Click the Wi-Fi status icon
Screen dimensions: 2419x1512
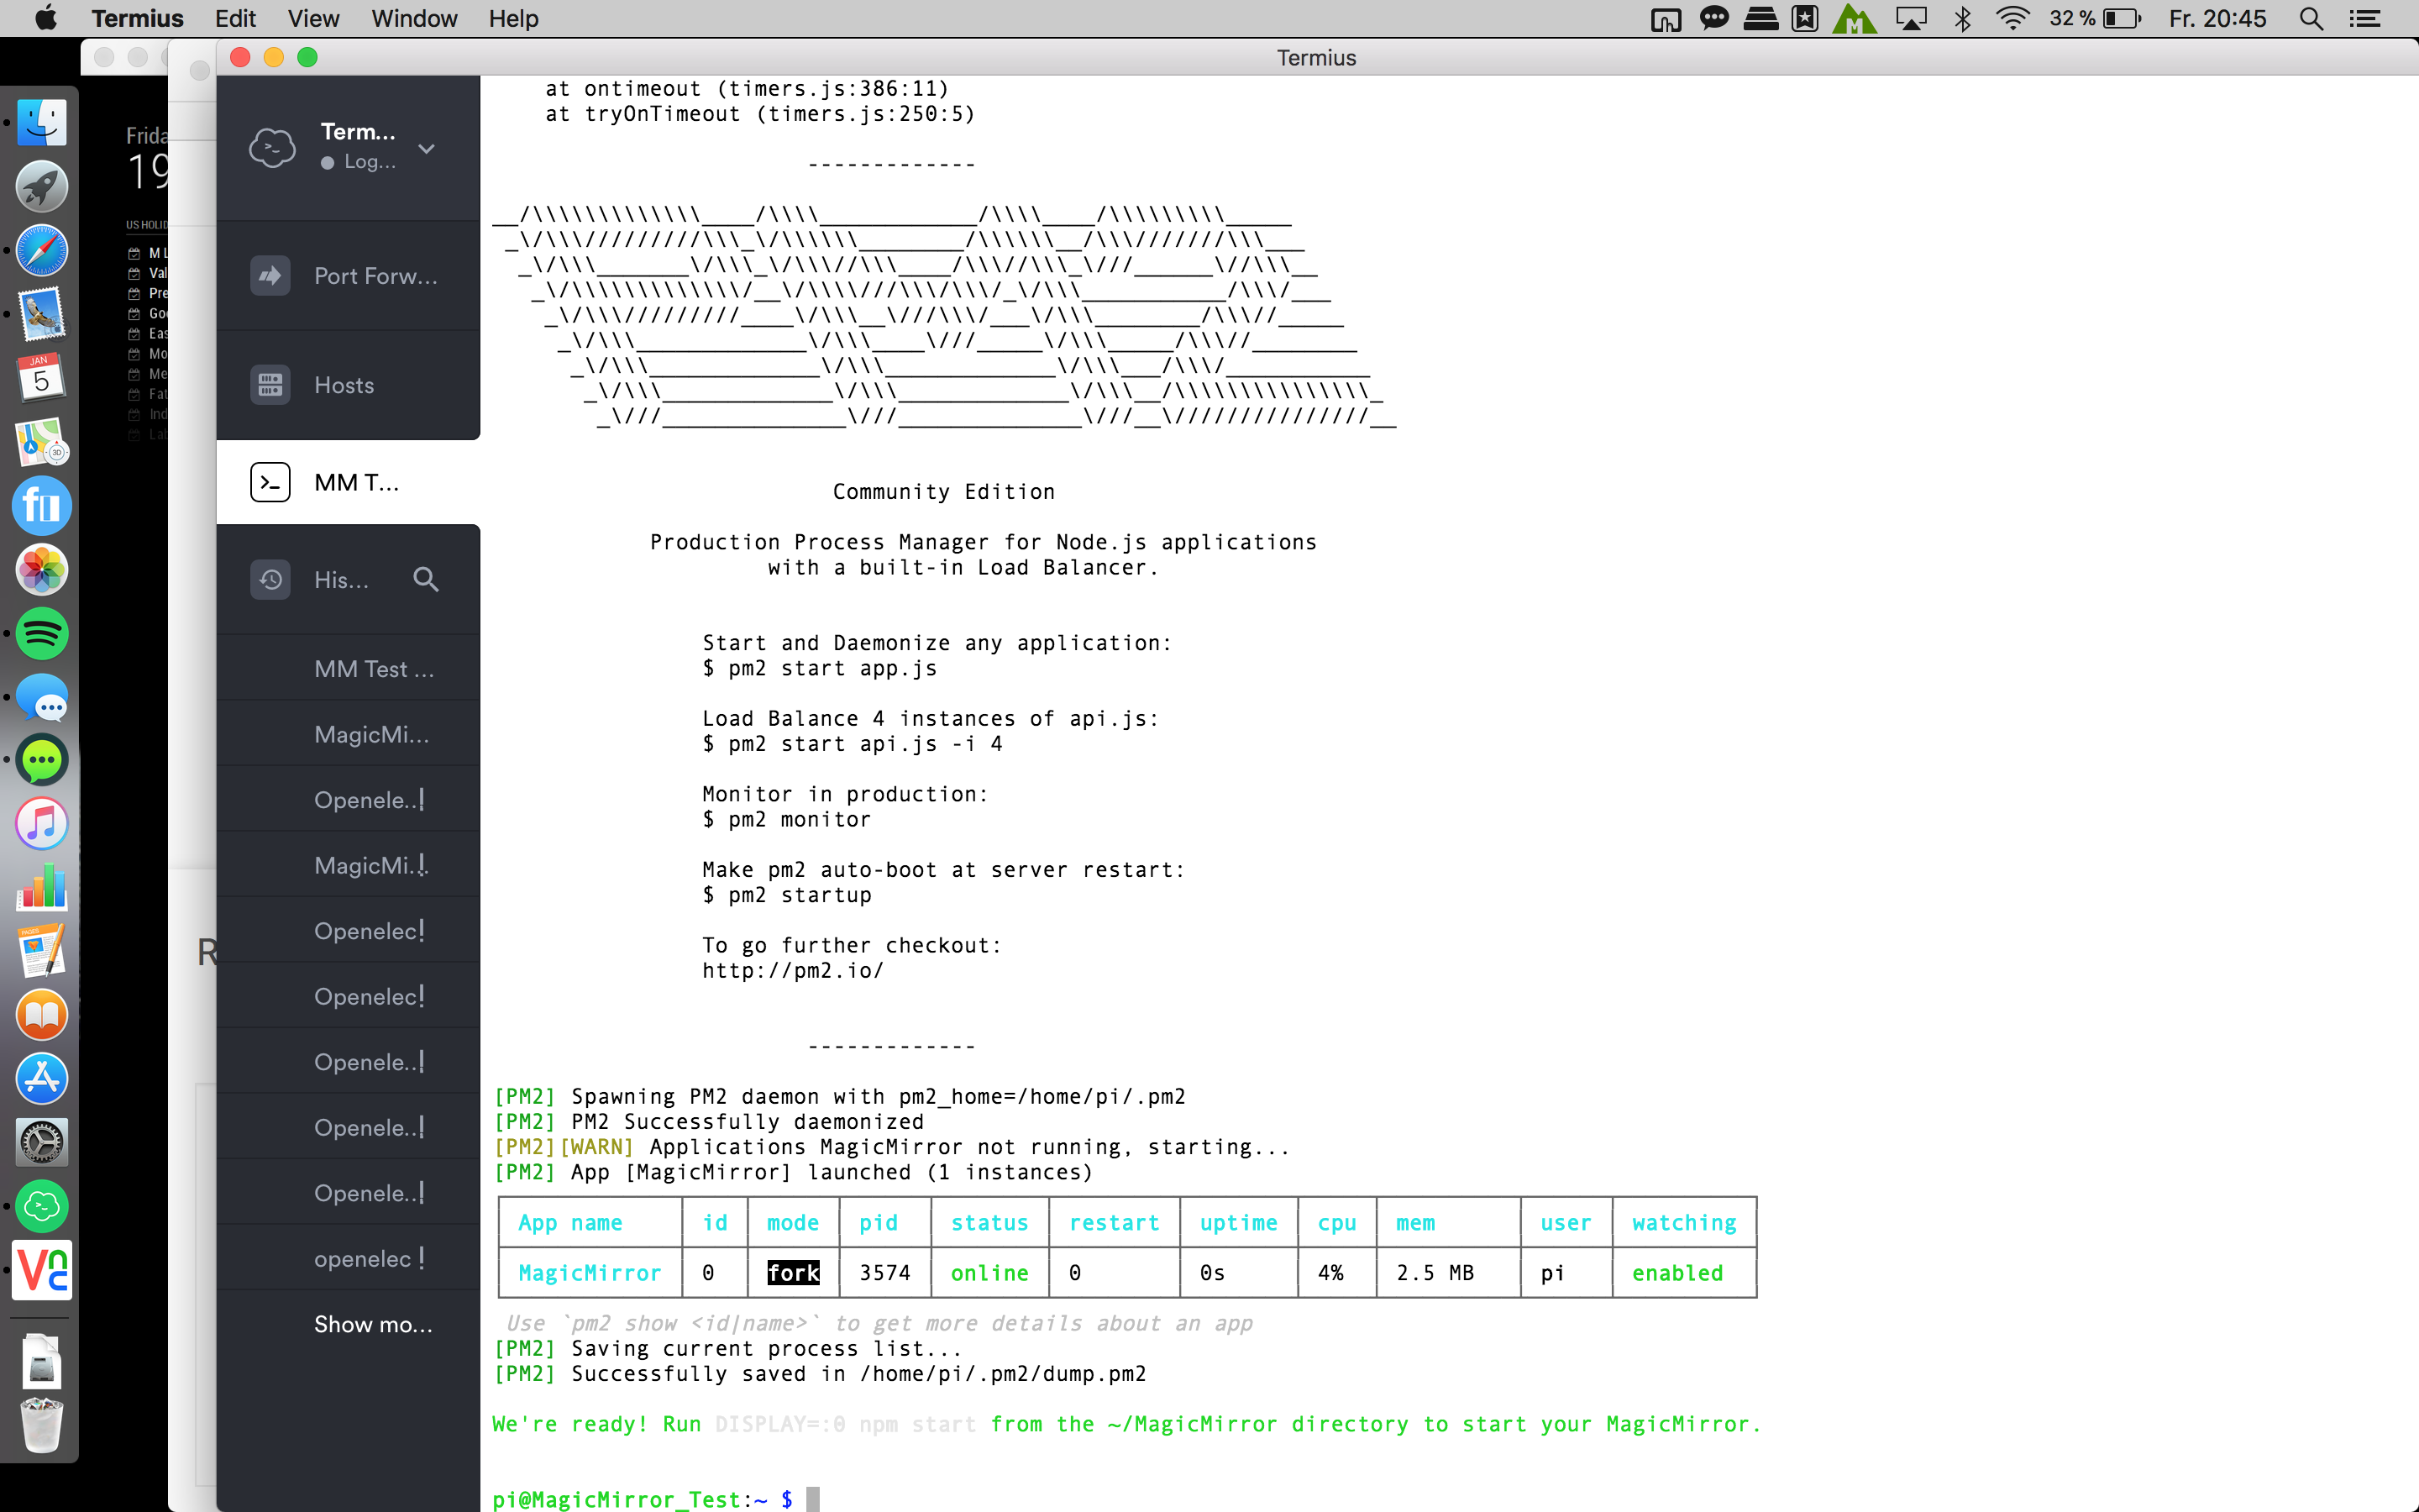point(2011,19)
